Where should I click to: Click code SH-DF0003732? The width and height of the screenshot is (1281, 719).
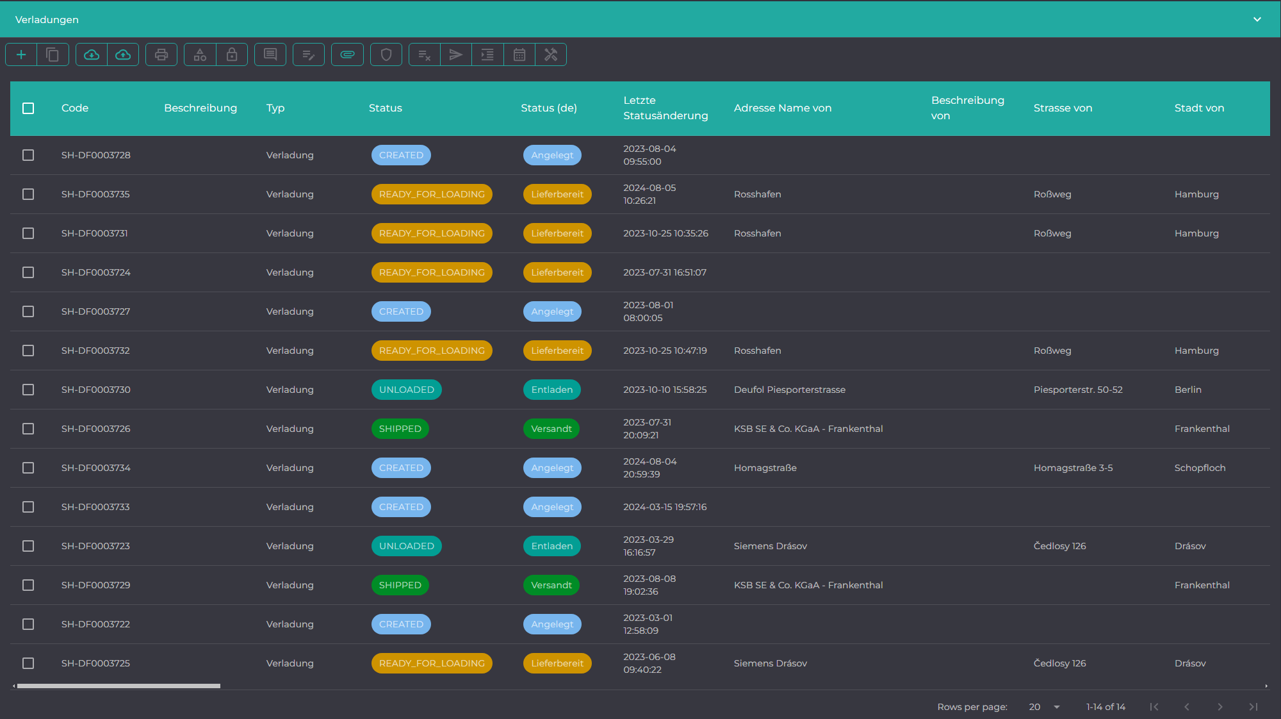(x=95, y=351)
